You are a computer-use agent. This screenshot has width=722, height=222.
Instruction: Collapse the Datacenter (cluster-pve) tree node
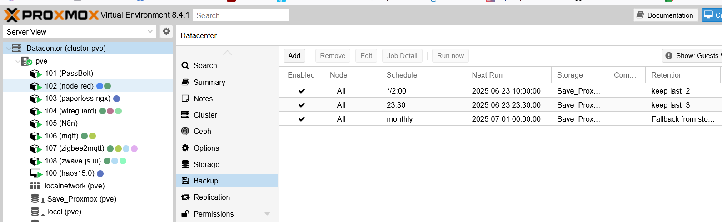click(x=8, y=49)
